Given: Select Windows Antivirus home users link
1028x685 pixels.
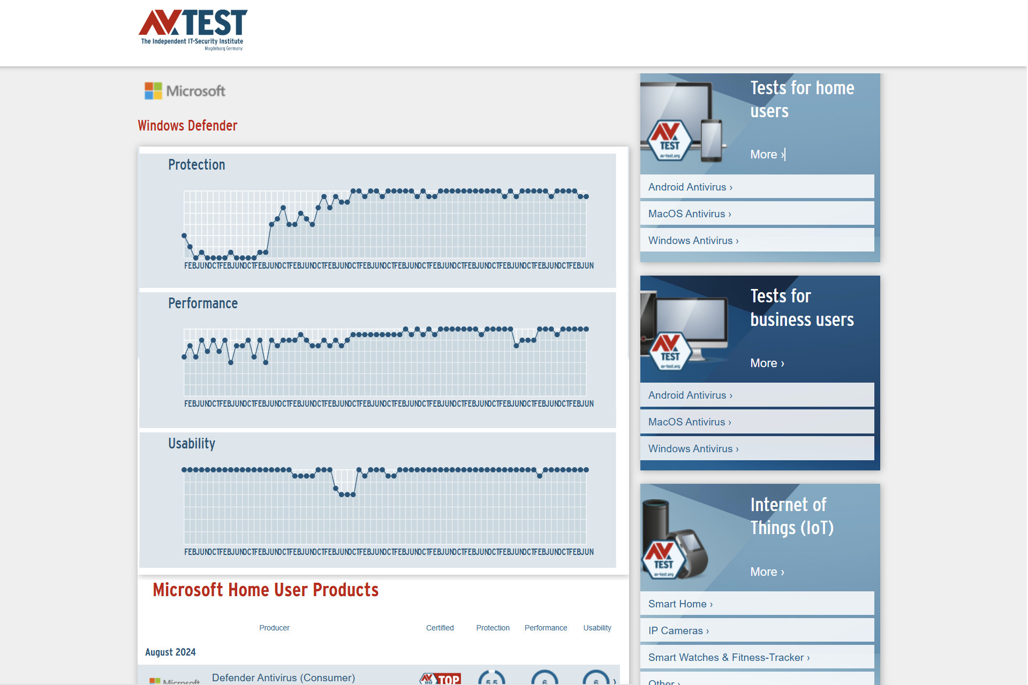Looking at the screenshot, I should pos(693,240).
